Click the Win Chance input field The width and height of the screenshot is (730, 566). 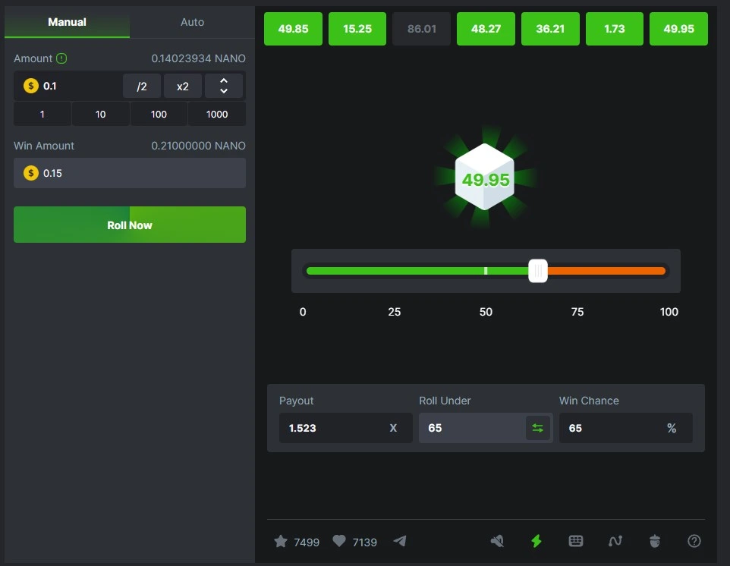click(626, 428)
